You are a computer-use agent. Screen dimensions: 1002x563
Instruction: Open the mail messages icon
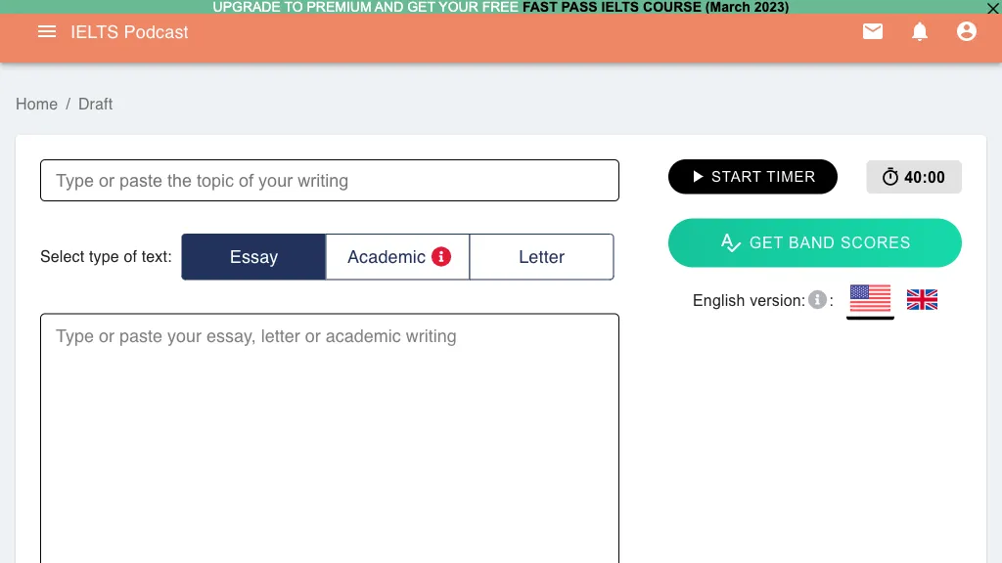click(x=873, y=32)
